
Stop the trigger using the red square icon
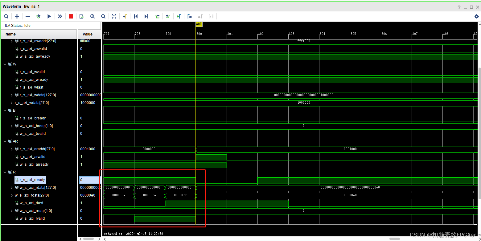(x=71, y=16)
